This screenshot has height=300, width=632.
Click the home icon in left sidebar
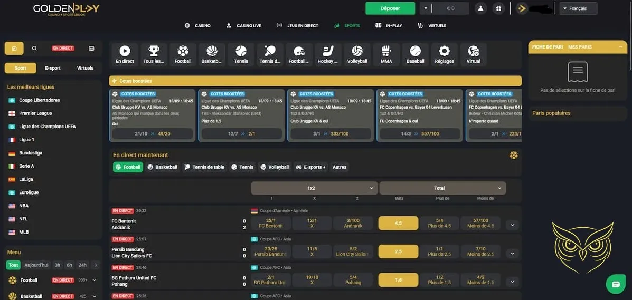pyautogui.click(x=14, y=49)
